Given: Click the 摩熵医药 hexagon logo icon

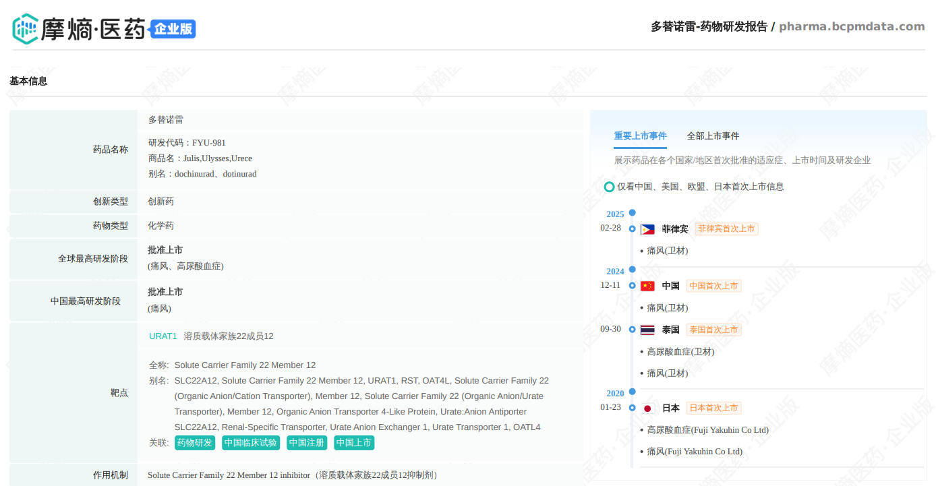Looking at the screenshot, I should (x=25, y=29).
